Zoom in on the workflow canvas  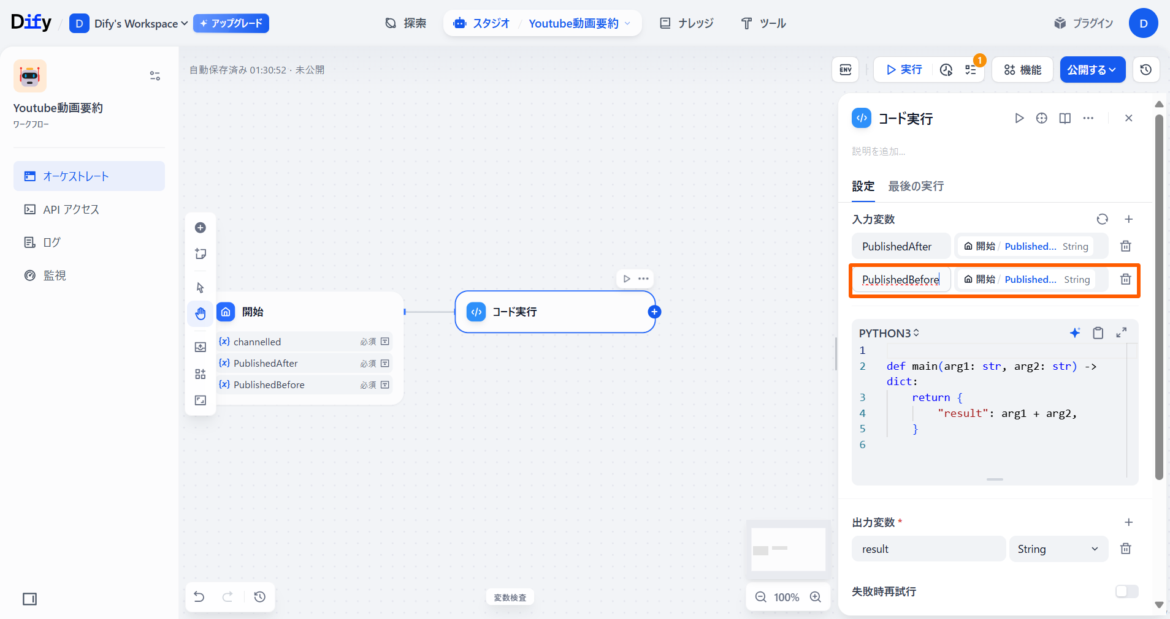click(x=815, y=597)
